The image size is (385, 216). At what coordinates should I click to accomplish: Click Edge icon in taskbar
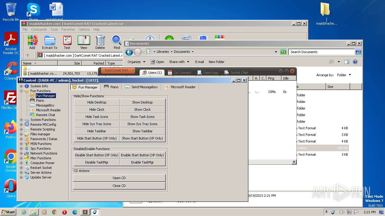(75, 212)
